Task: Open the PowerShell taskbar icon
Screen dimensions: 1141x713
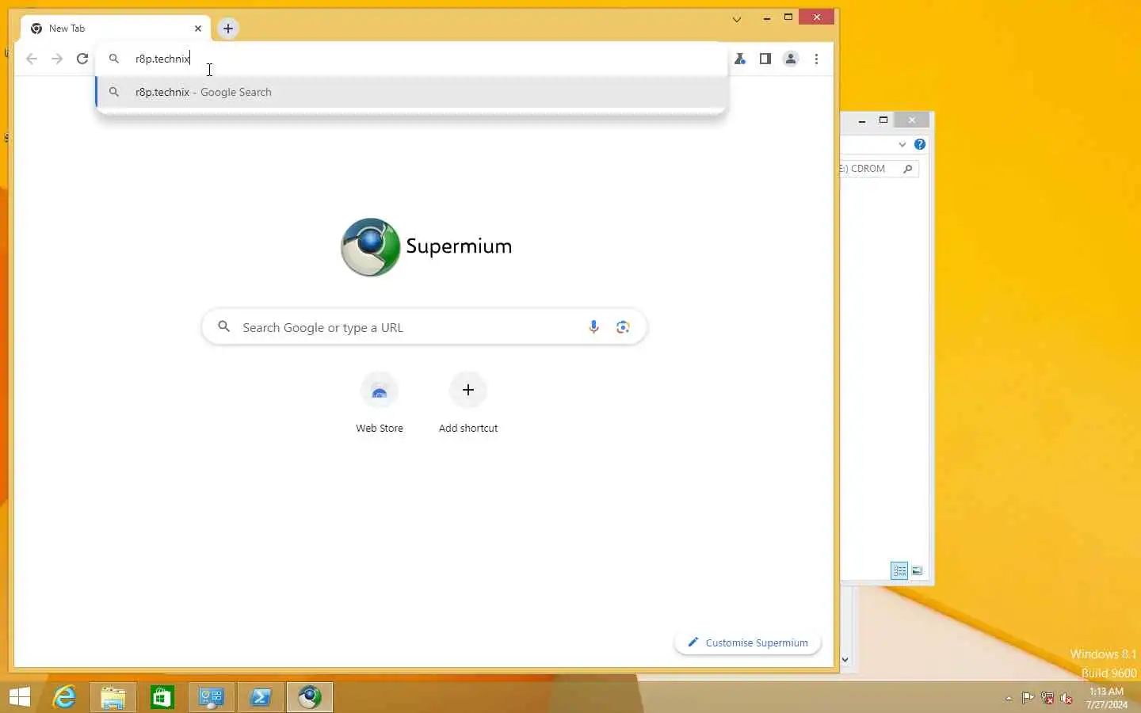Action: point(261,697)
